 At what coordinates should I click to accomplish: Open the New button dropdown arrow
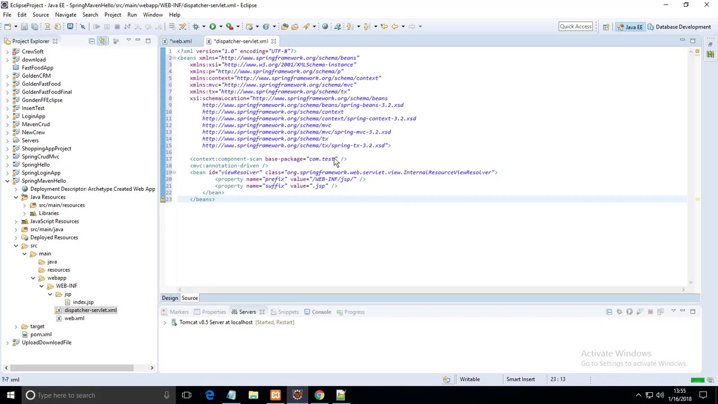(15, 26)
